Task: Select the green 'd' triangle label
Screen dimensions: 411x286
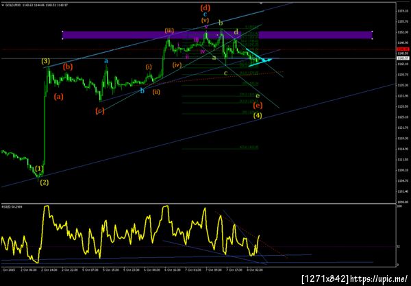Action: tap(236, 32)
